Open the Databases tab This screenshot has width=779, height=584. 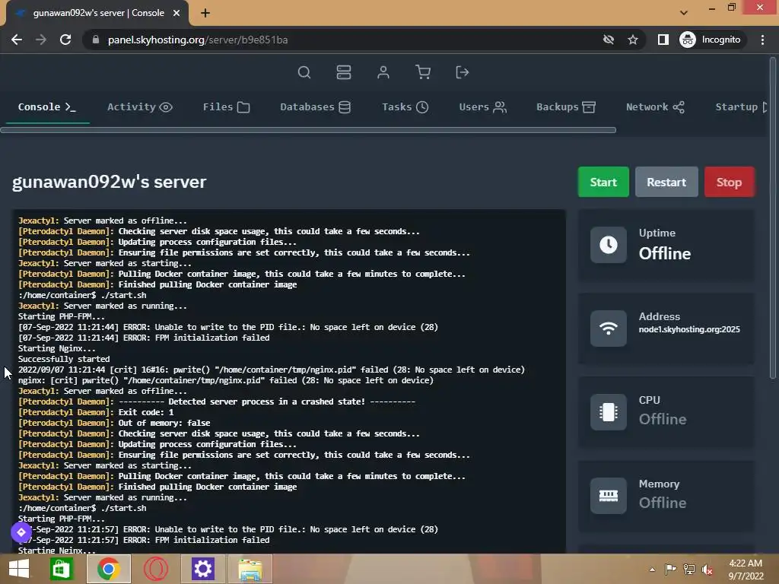pyautogui.click(x=316, y=106)
